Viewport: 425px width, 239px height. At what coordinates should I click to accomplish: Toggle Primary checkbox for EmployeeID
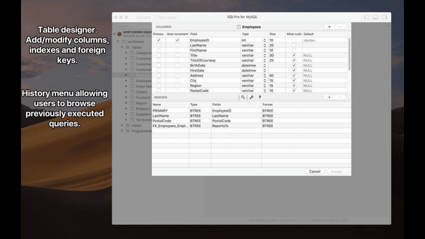(159, 40)
